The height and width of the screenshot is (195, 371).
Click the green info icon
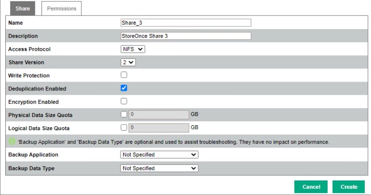point(12,142)
